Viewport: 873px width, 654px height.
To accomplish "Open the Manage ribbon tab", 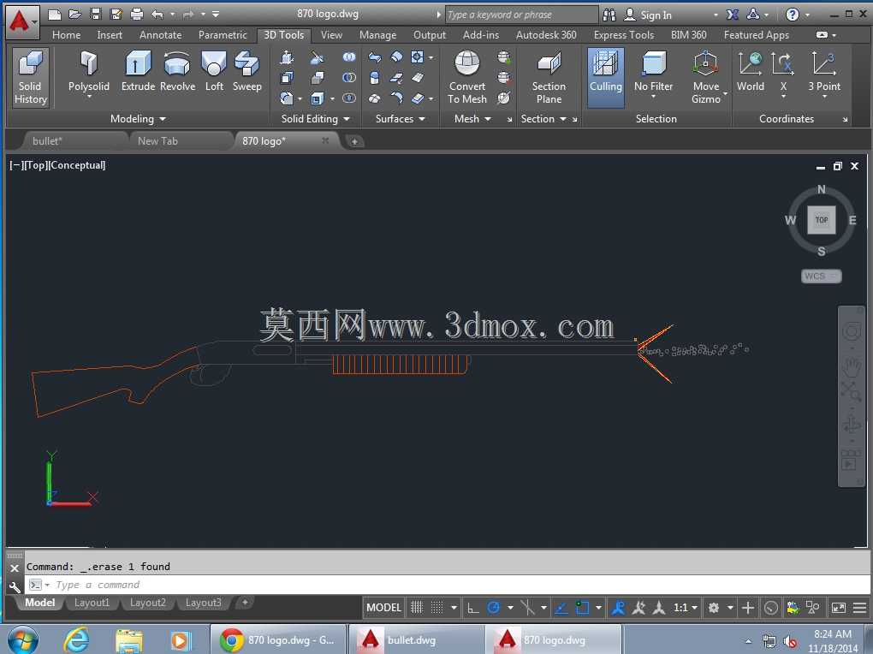I will (377, 35).
